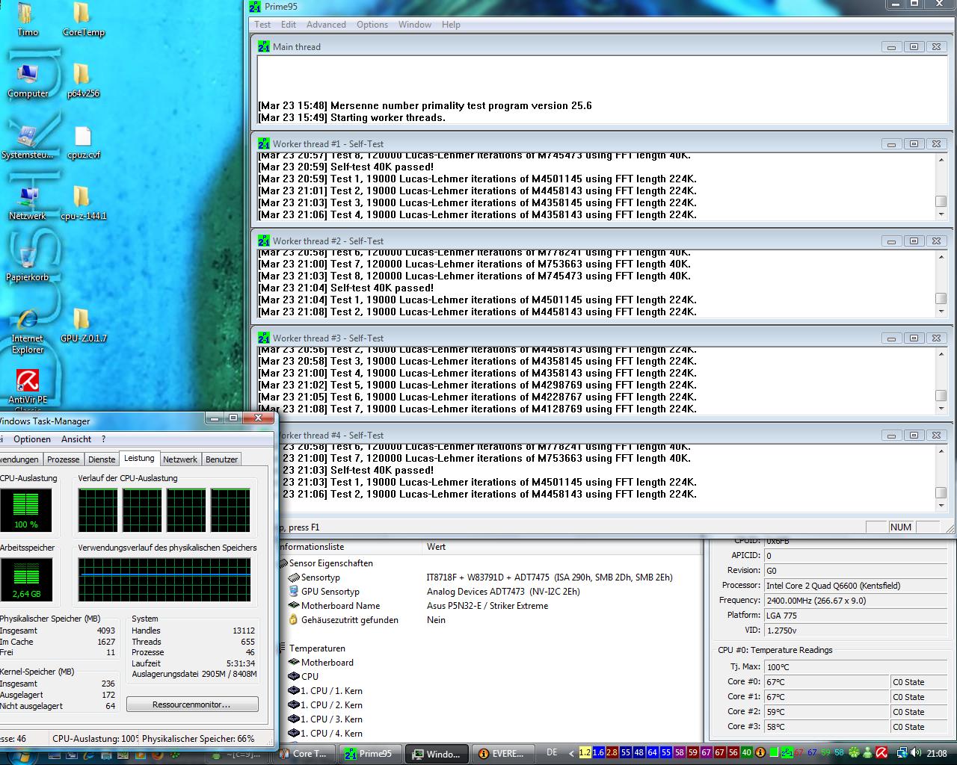This screenshot has height=765, width=957.
Task: Open the volume tray icon
Action: [x=916, y=753]
